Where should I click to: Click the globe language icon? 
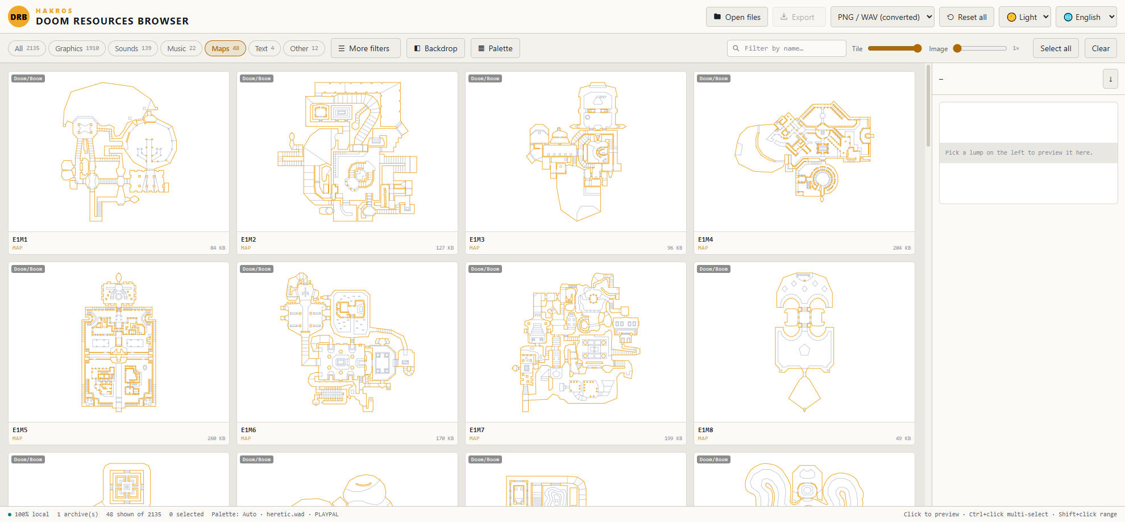(1068, 17)
